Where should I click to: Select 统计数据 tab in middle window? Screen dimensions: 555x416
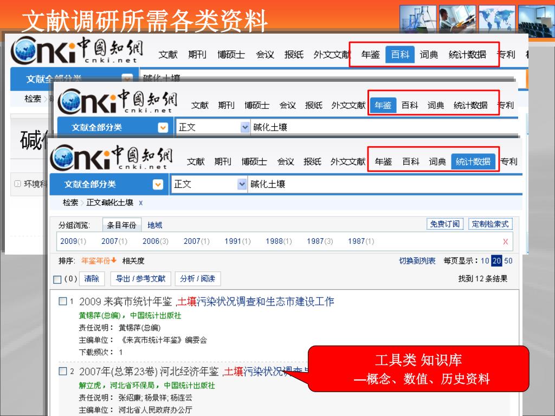tap(471, 106)
